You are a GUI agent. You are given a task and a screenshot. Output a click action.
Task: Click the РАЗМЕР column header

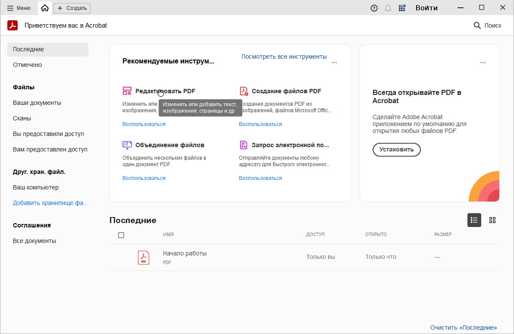point(443,235)
